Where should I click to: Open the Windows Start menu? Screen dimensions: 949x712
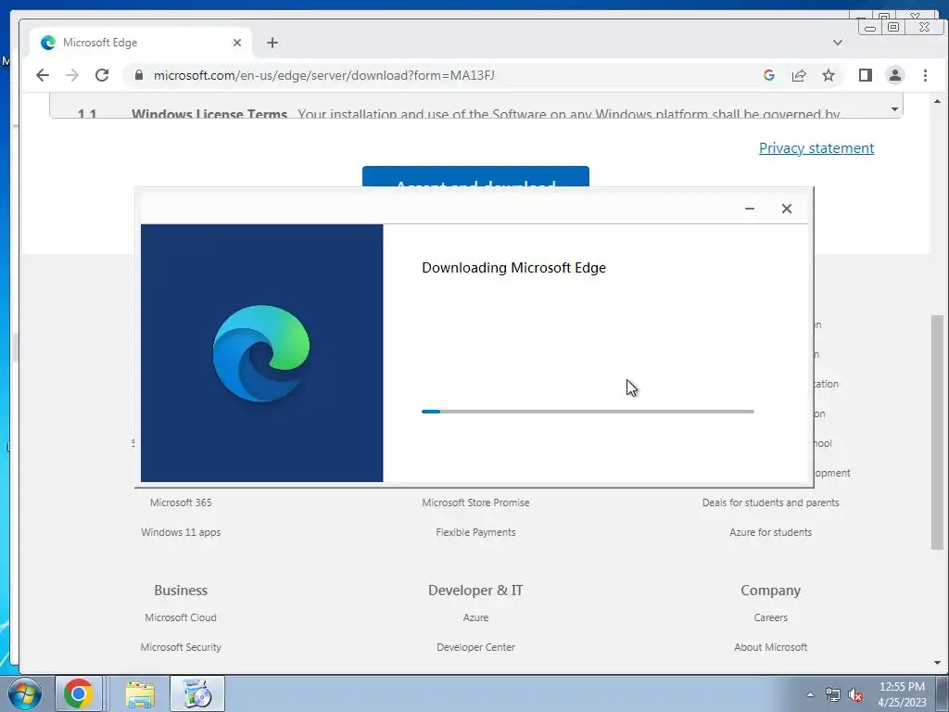[24, 693]
